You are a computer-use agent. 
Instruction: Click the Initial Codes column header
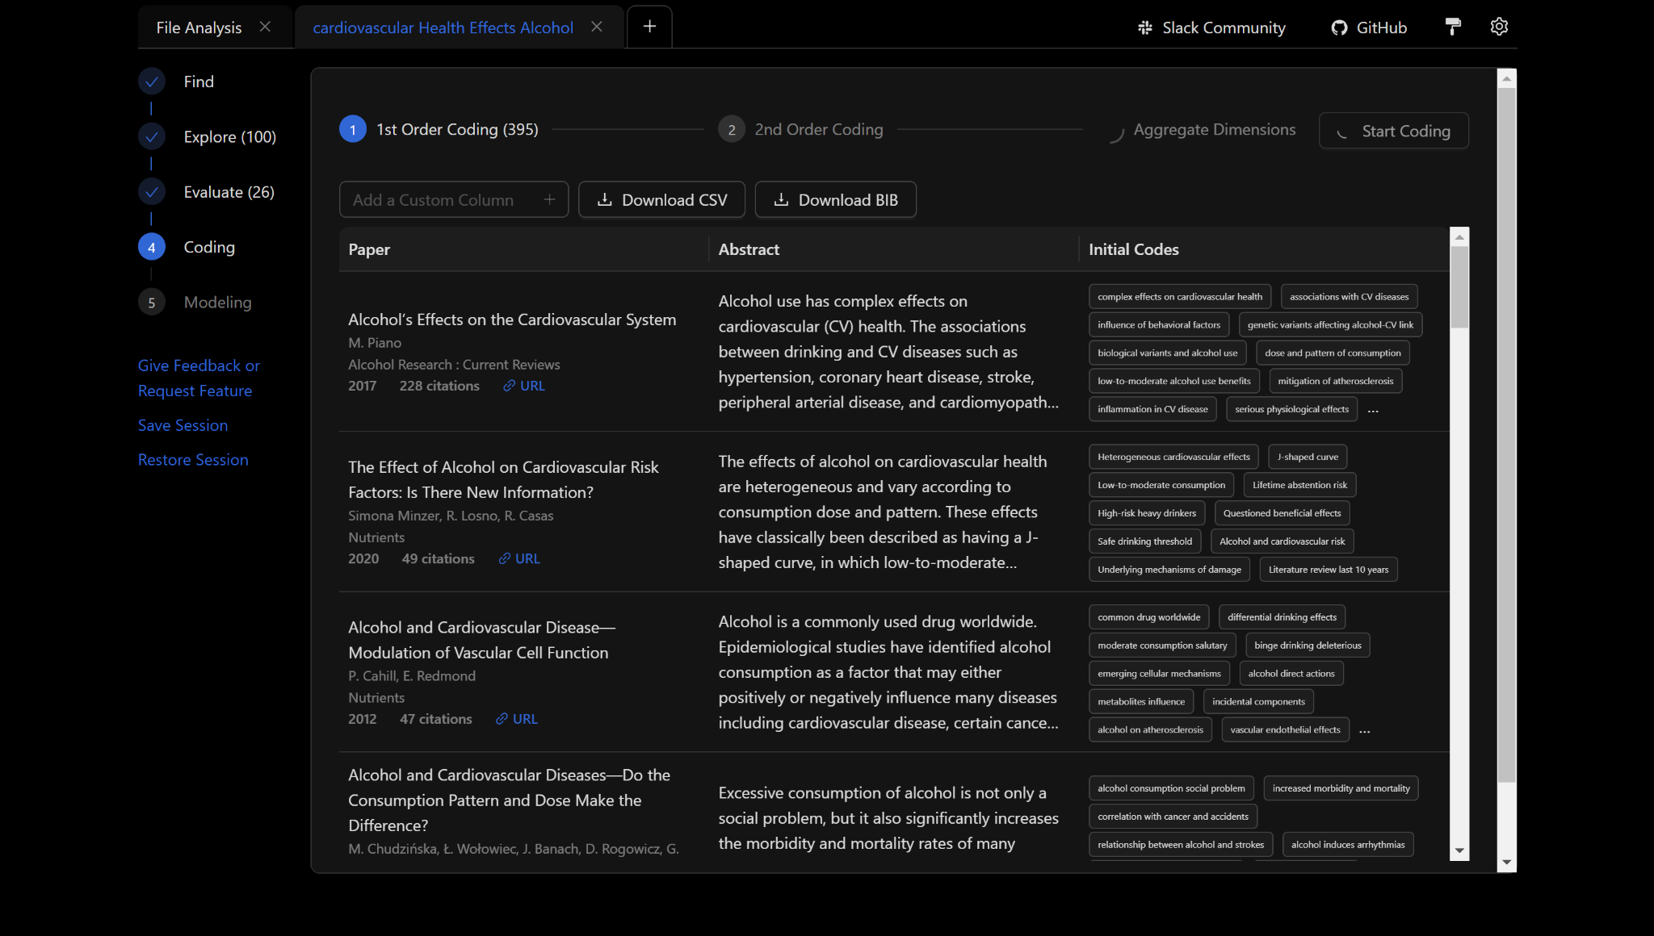point(1133,249)
